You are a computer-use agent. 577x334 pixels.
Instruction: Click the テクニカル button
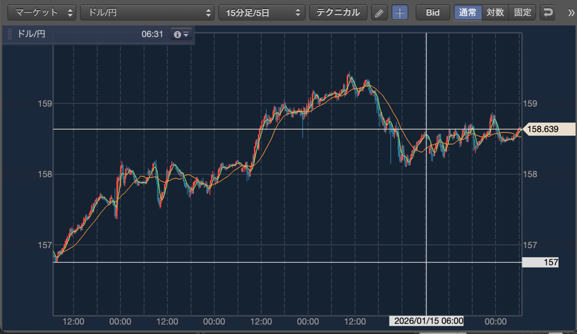tap(338, 12)
